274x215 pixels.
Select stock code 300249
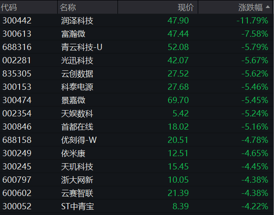click(17, 153)
